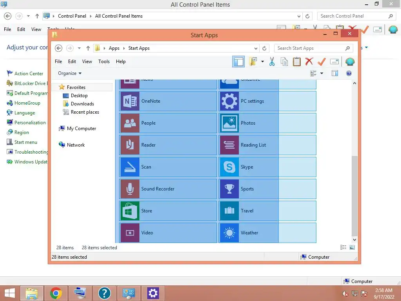Click the Windows Start button

point(10,293)
